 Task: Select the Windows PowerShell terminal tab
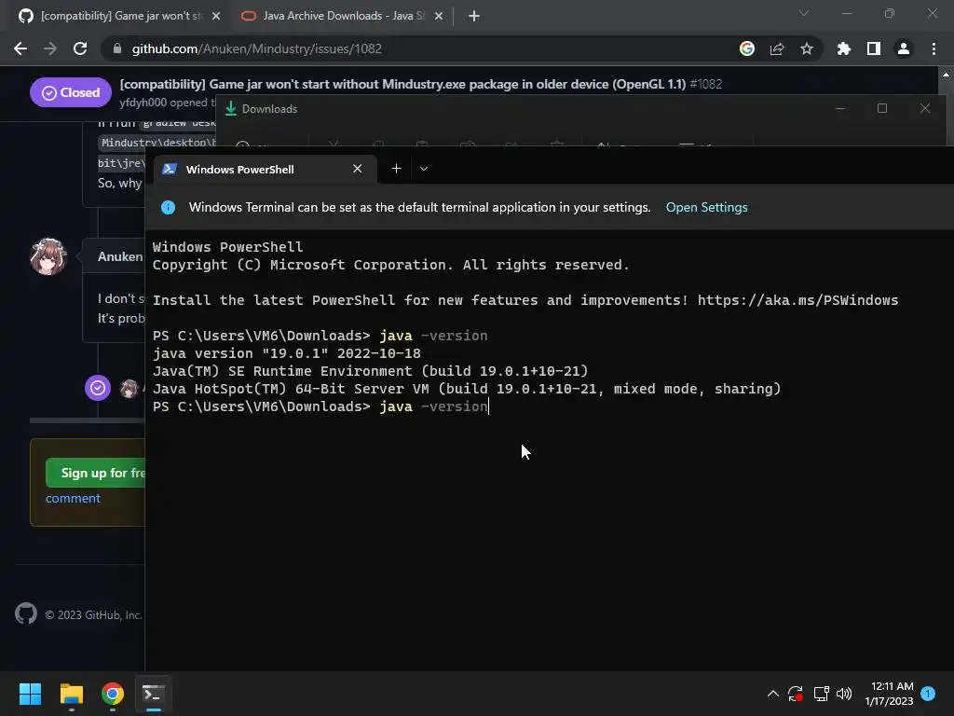pos(265,170)
